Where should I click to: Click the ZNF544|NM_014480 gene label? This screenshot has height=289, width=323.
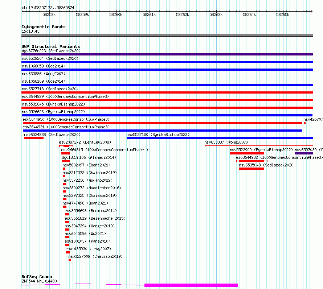pyautogui.click(x=39, y=281)
